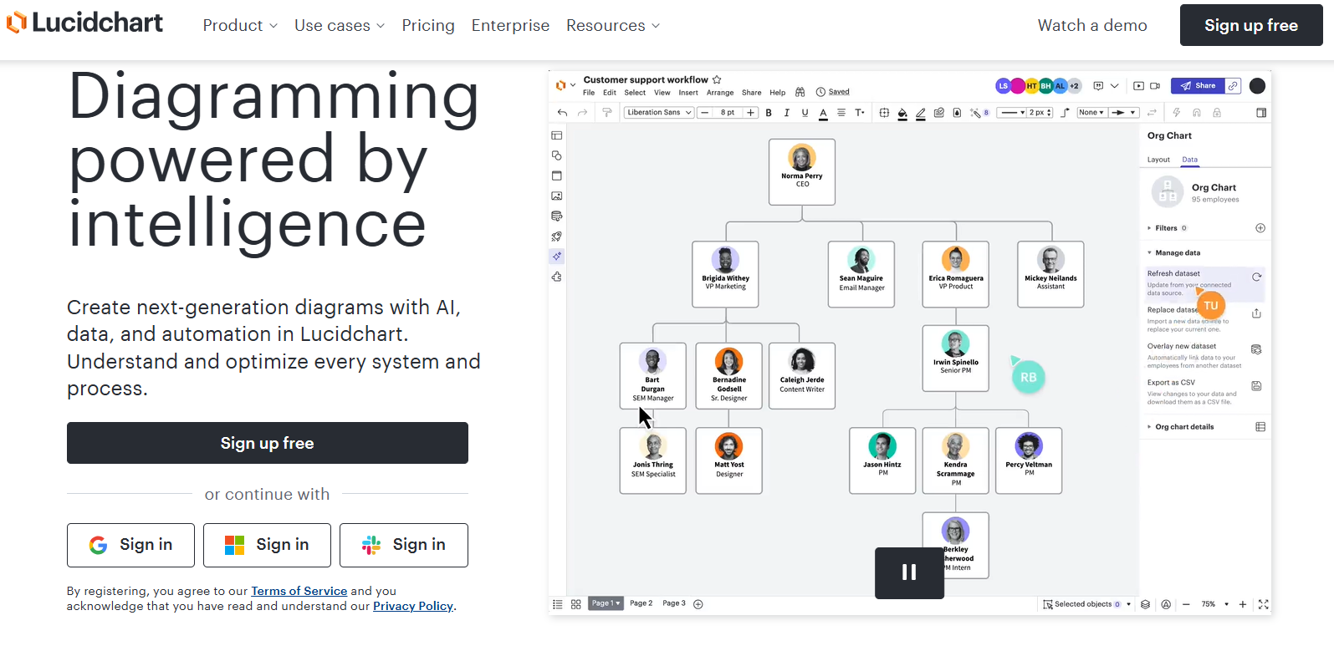The image size is (1334, 651).
Task: Click the add page plus icon
Action: [x=698, y=604]
